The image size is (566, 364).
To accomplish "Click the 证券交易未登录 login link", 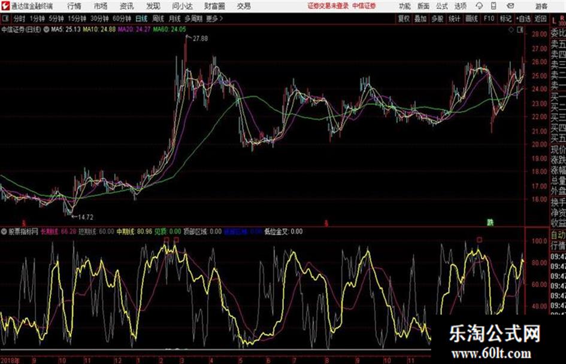I will coord(328,6).
